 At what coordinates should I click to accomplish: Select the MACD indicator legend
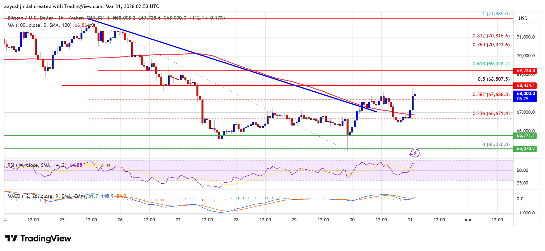[x=46, y=196]
